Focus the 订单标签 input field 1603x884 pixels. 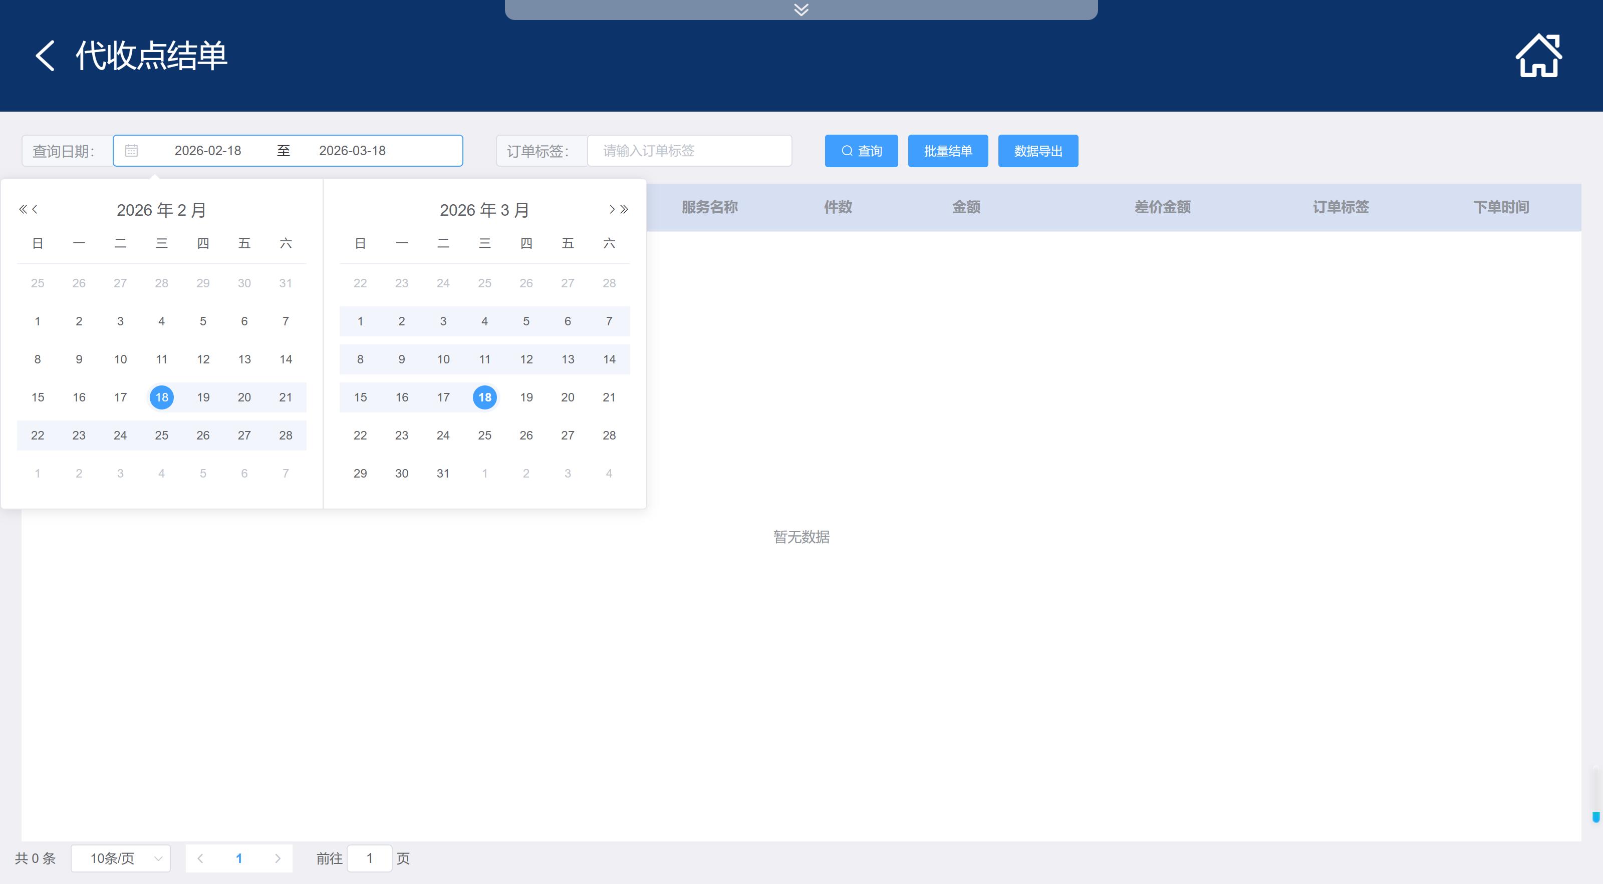689,151
